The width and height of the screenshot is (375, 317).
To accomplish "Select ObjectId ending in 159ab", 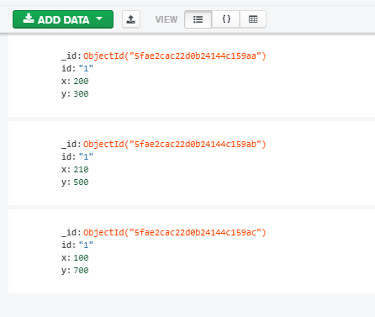I will click(x=175, y=145).
